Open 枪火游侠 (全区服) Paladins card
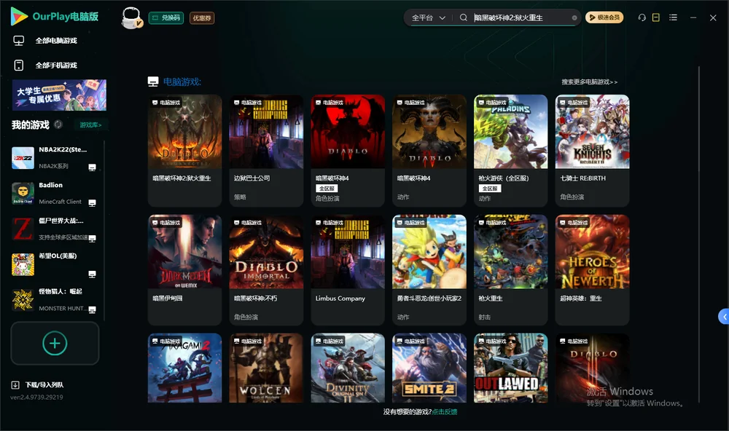The image size is (729, 431). (x=510, y=151)
